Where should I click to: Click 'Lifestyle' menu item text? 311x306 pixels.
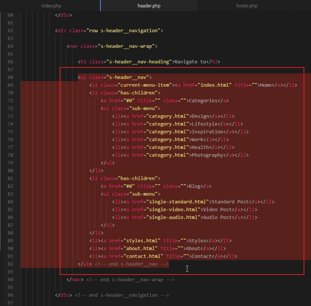pos(204,124)
